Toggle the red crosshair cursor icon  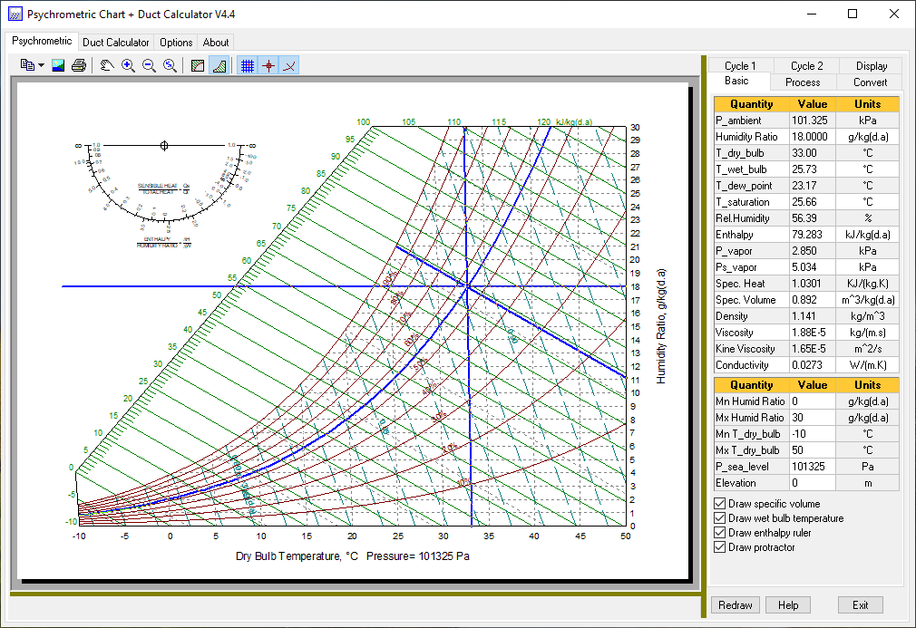point(268,65)
